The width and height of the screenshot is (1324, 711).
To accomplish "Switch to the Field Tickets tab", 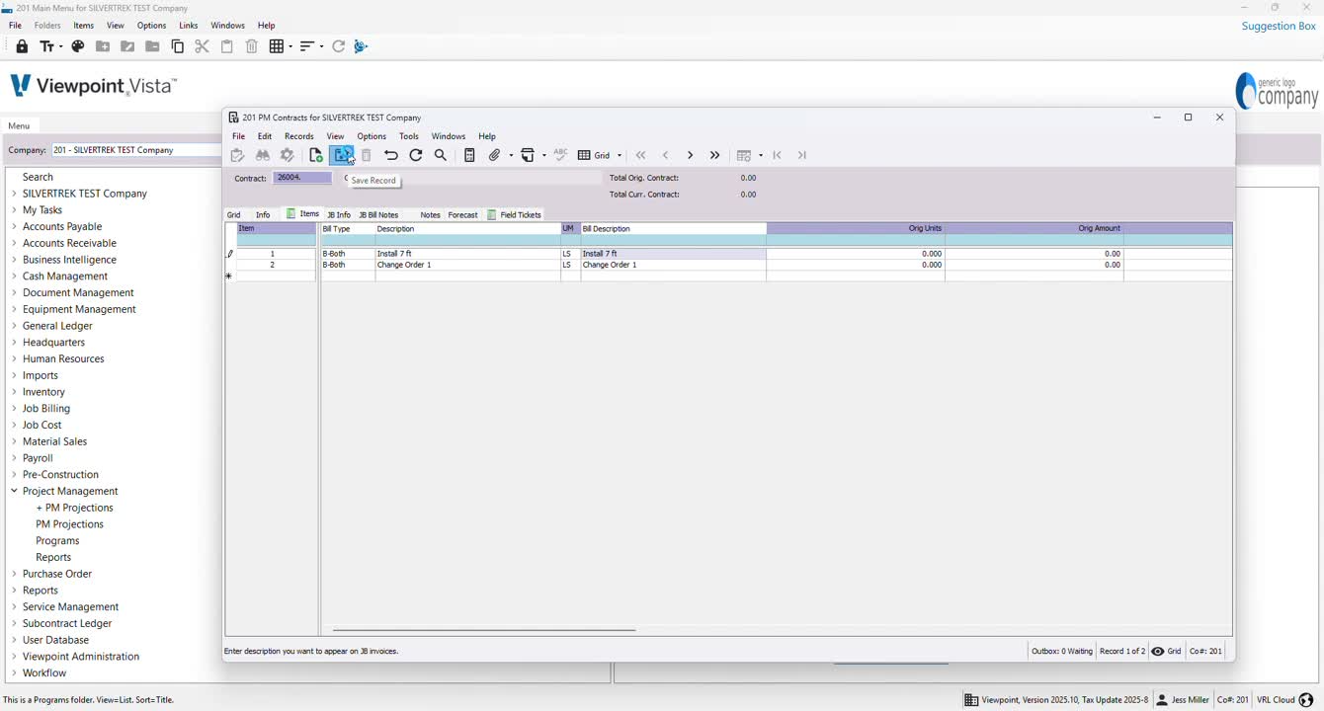I will [515, 214].
